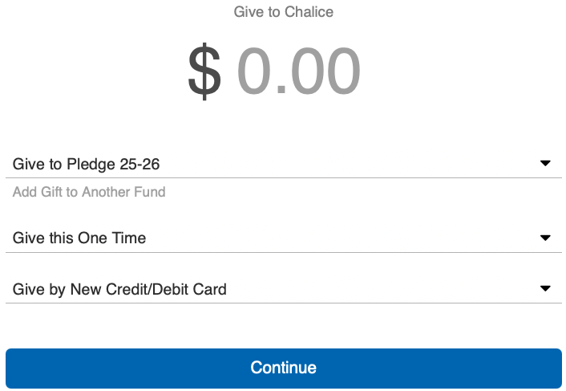
Task: Select the Give to Pledge 25-26 dropdown
Action: tap(282, 165)
